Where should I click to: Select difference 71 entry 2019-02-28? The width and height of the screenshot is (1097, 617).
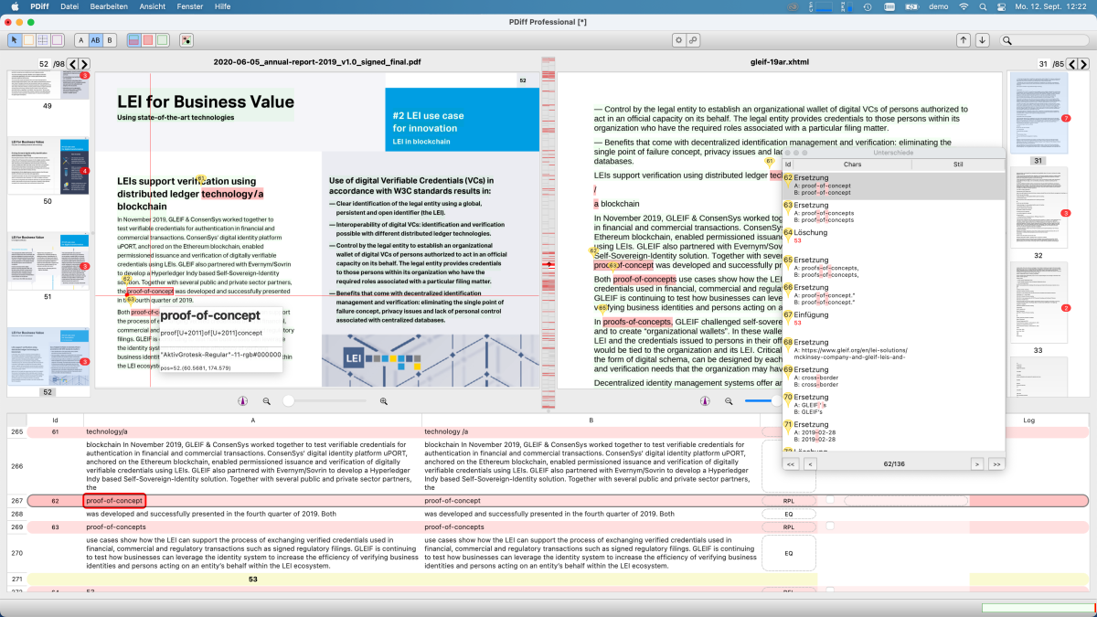tap(894, 431)
